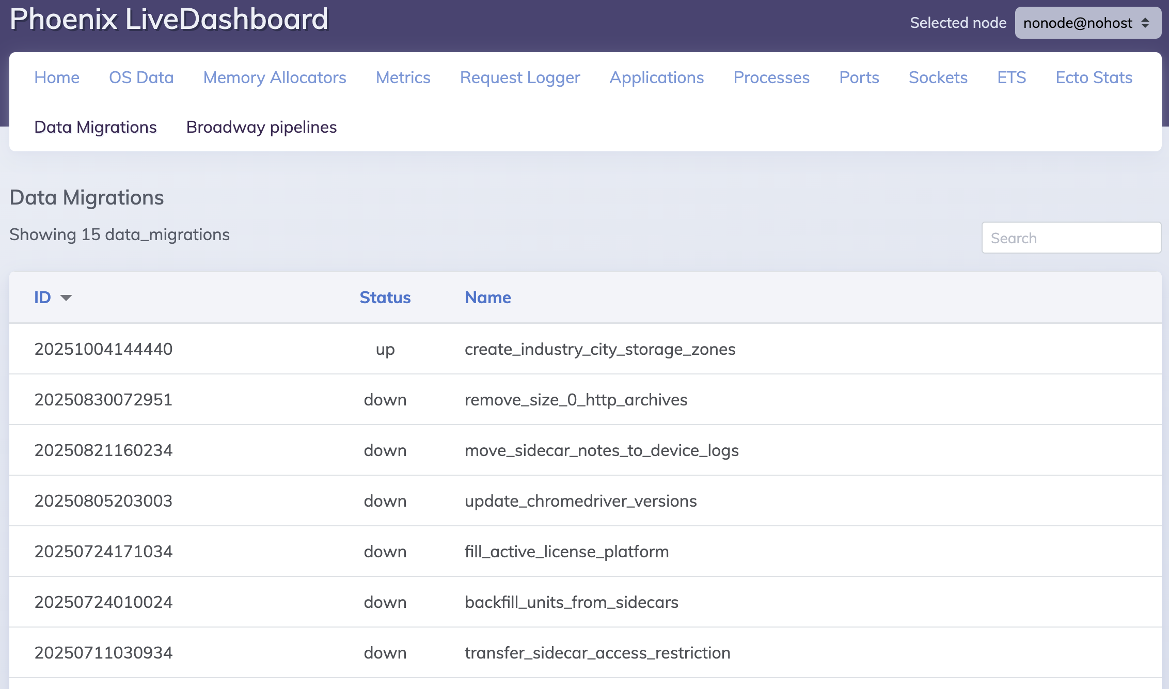Inspect the Ports page
Screen dimensions: 1169x689
pos(859,77)
